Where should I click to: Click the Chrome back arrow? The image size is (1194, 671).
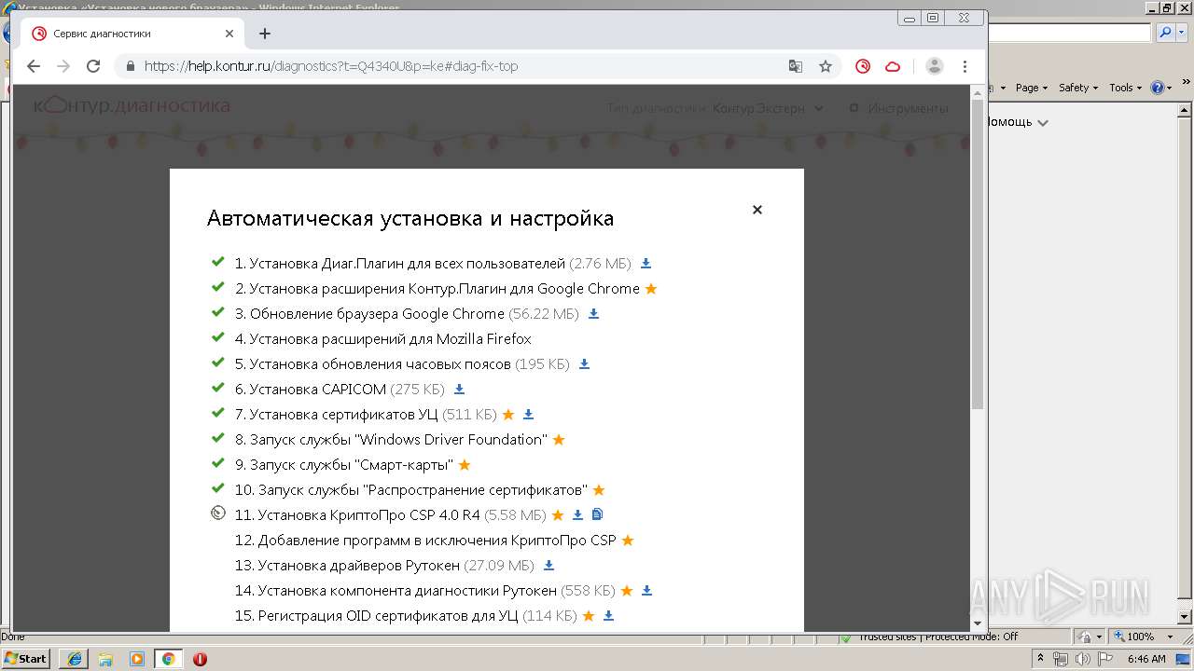34,66
